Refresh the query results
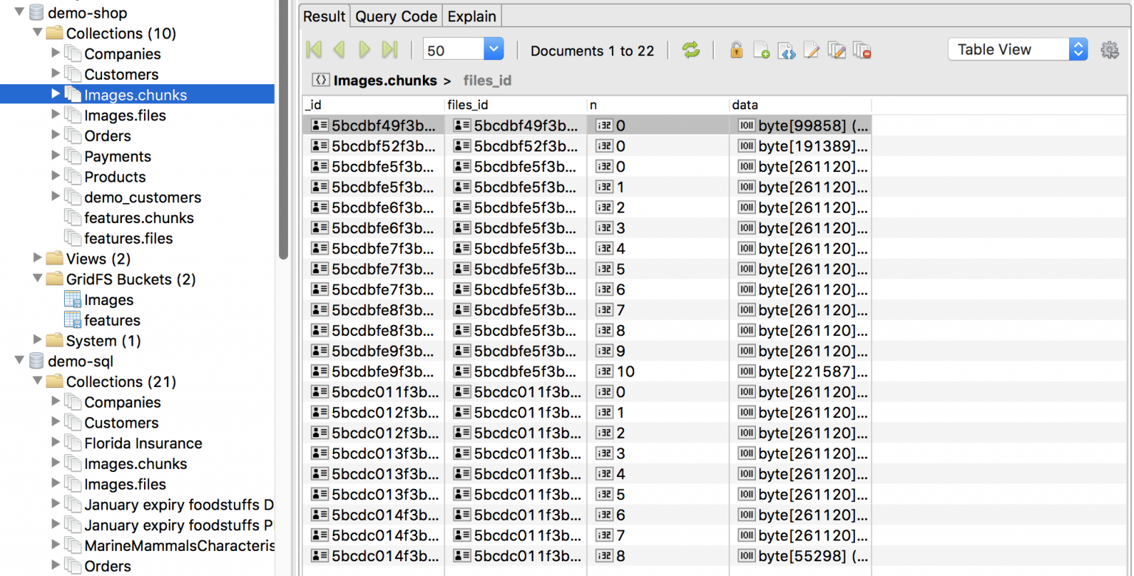The height and width of the screenshot is (576, 1134). click(x=691, y=50)
